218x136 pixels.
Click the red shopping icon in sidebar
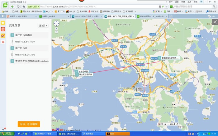click(x=3, y=29)
